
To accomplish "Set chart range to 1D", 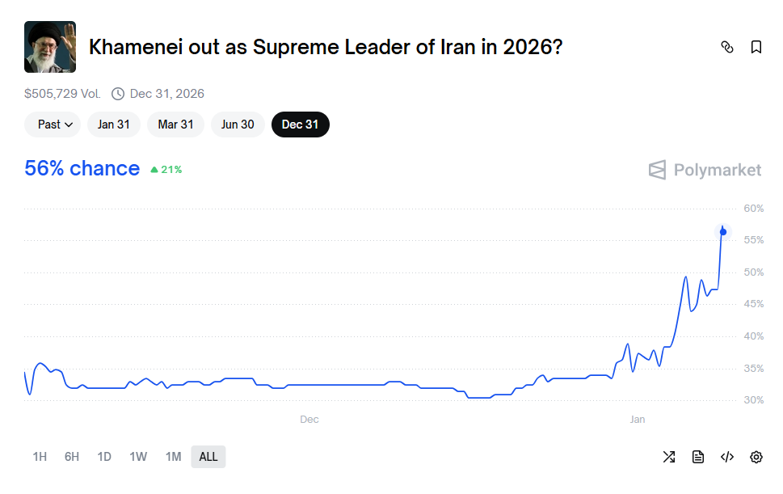I will click(104, 457).
